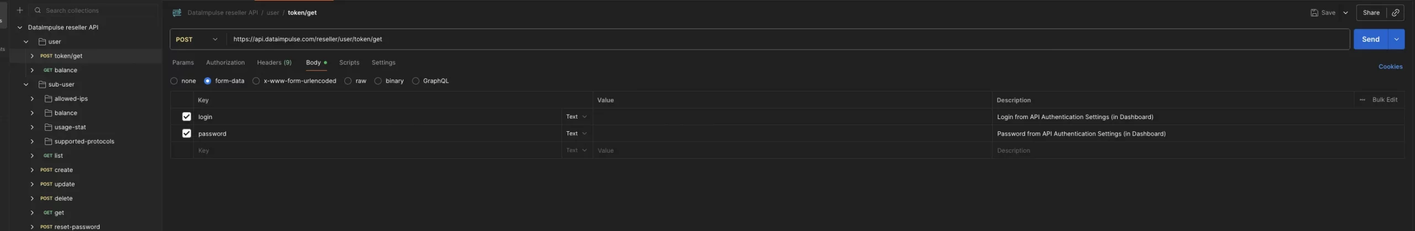
Task: Click the user folder icon in sidebar
Action: (x=42, y=41)
